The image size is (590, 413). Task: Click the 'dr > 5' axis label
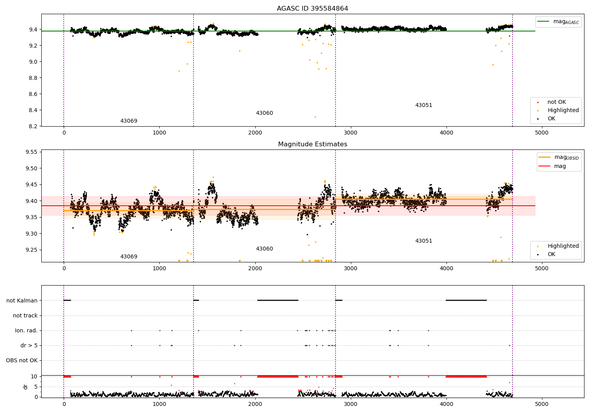29,345
